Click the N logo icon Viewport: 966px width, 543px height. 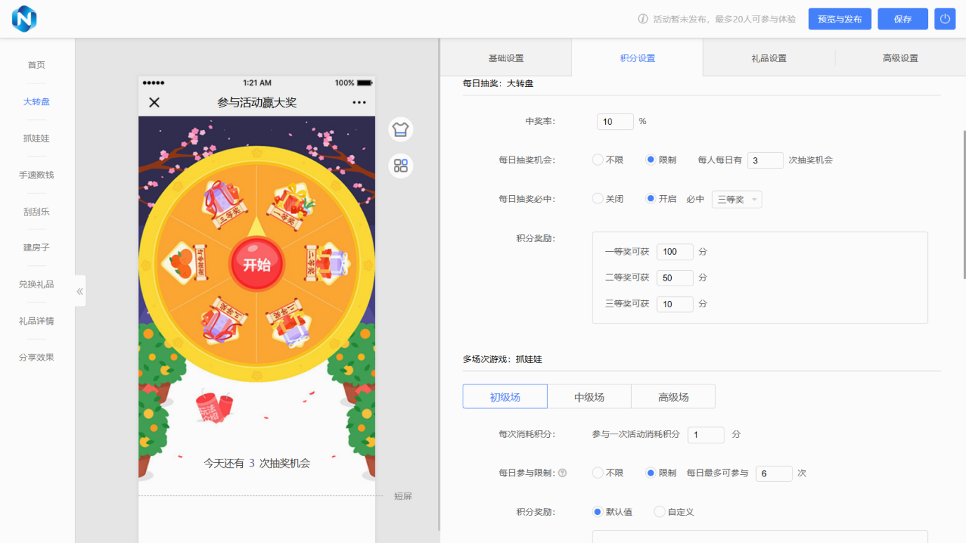pyautogui.click(x=24, y=19)
